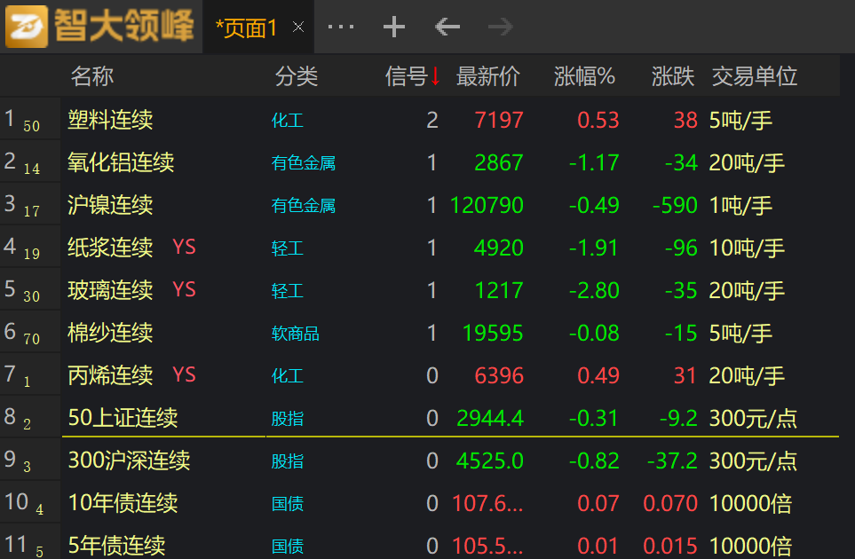Click the 智大领峰 application logo
The height and width of the screenshot is (559, 855).
[x=99, y=26]
